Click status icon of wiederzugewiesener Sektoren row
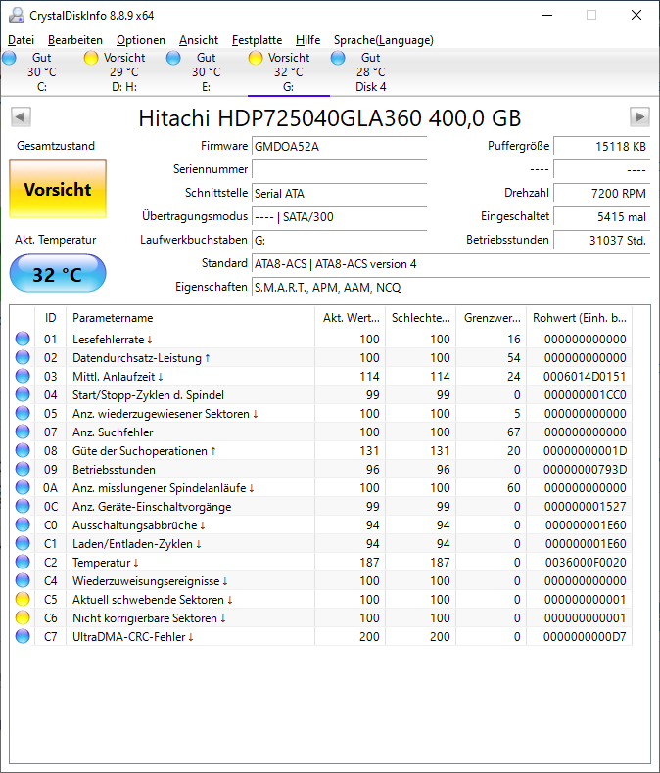The height and width of the screenshot is (773, 660). pos(23,413)
